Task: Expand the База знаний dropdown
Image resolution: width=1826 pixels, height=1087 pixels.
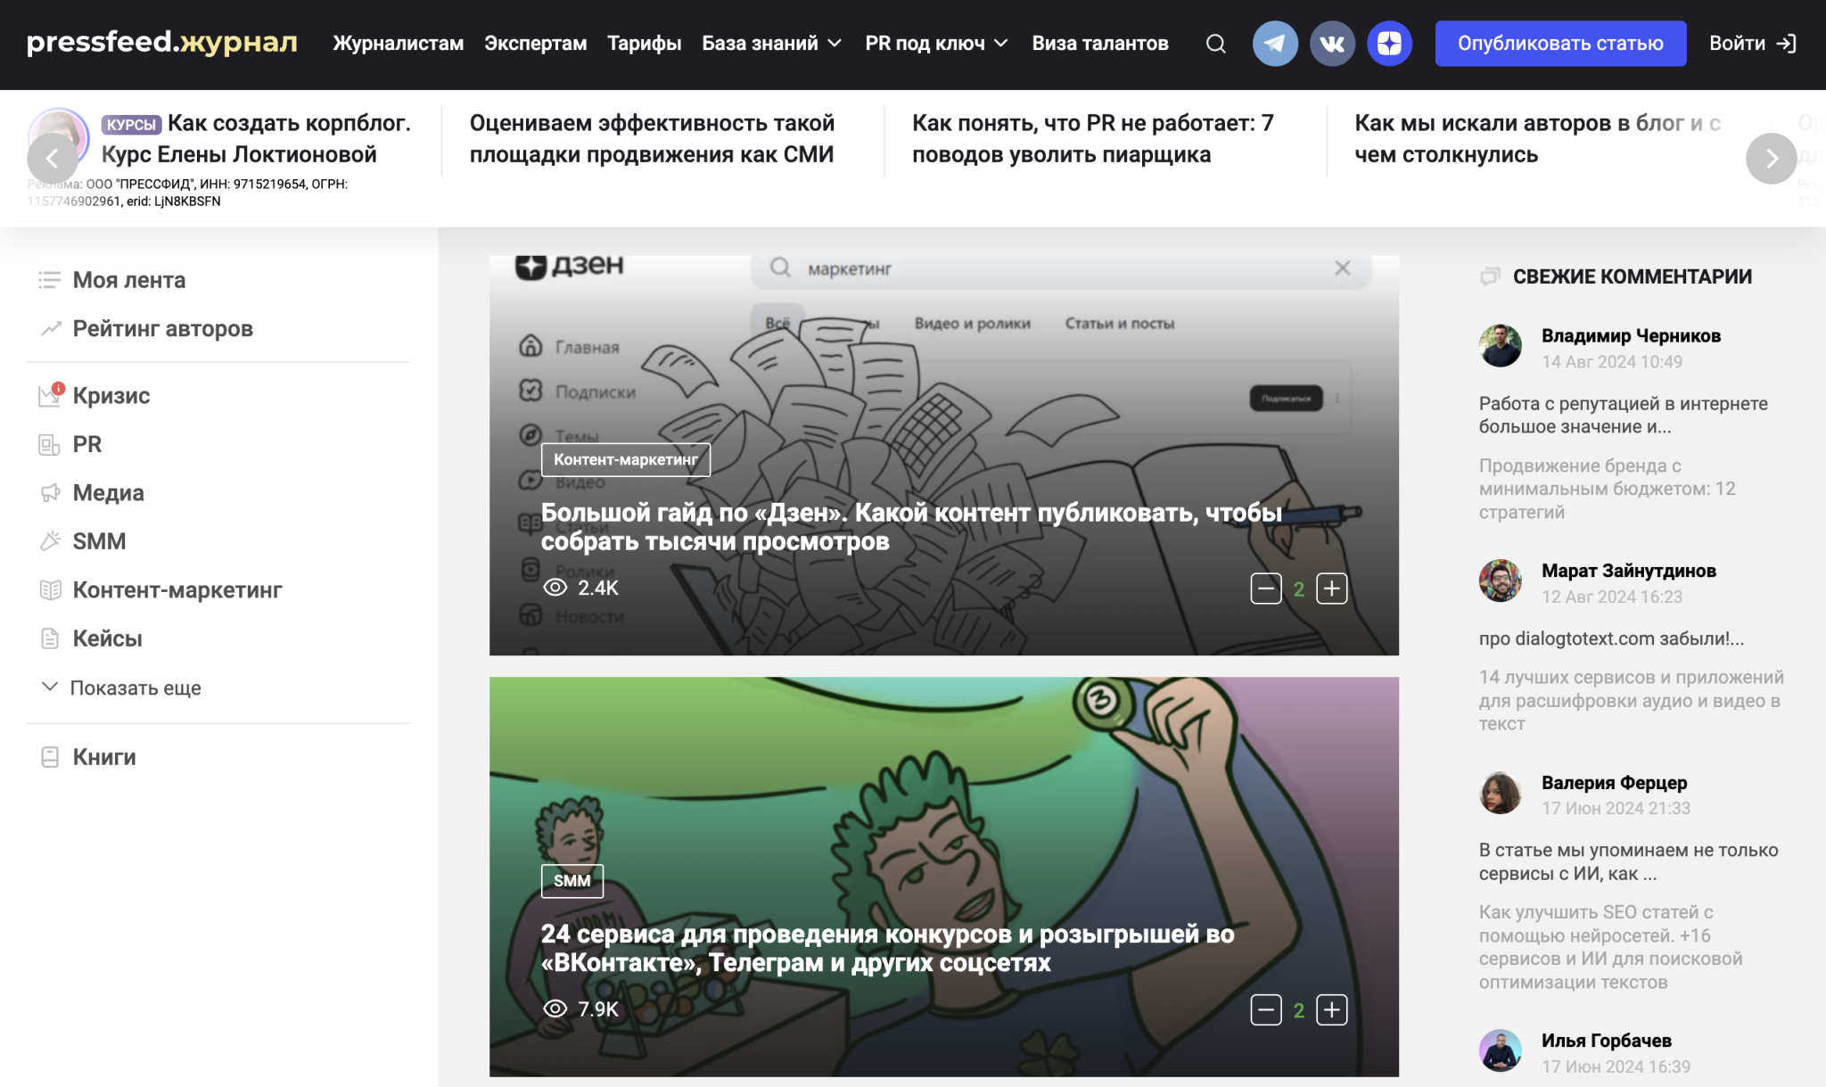Action: 771,44
